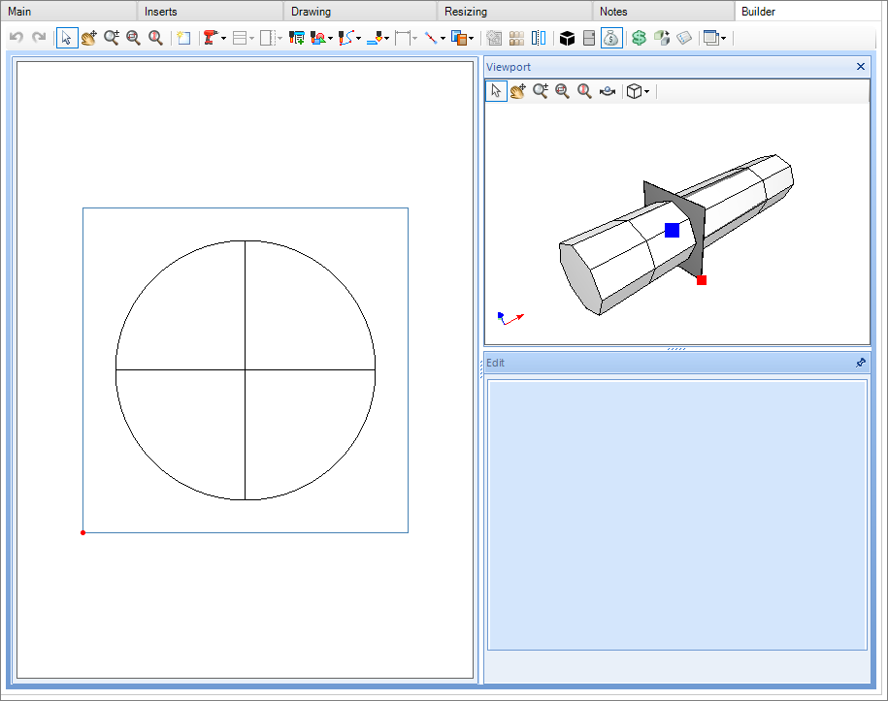Click the black 3D cube icon
The image size is (888, 701).
568,38
